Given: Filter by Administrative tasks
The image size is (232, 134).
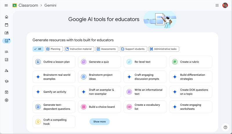Looking at the screenshot, I should point(164,49).
